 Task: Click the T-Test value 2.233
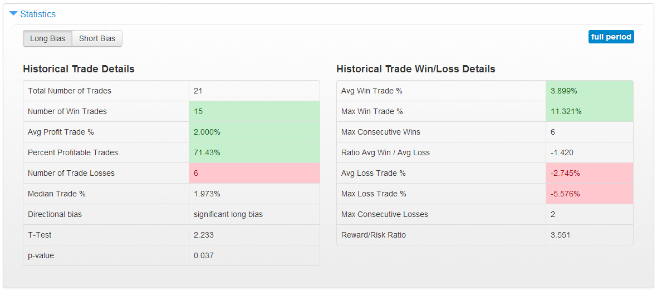pos(204,235)
